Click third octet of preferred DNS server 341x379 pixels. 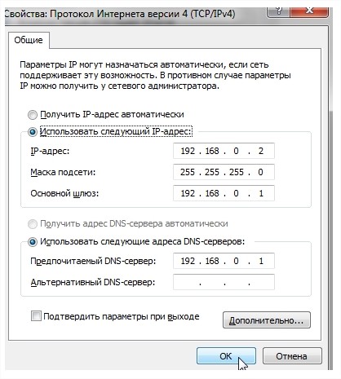(x=236, y=261)
